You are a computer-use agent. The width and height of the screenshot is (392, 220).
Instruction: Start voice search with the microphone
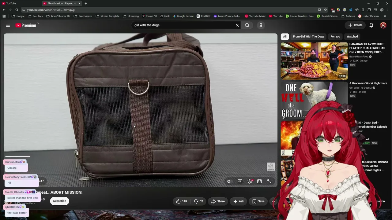[261, 25]
